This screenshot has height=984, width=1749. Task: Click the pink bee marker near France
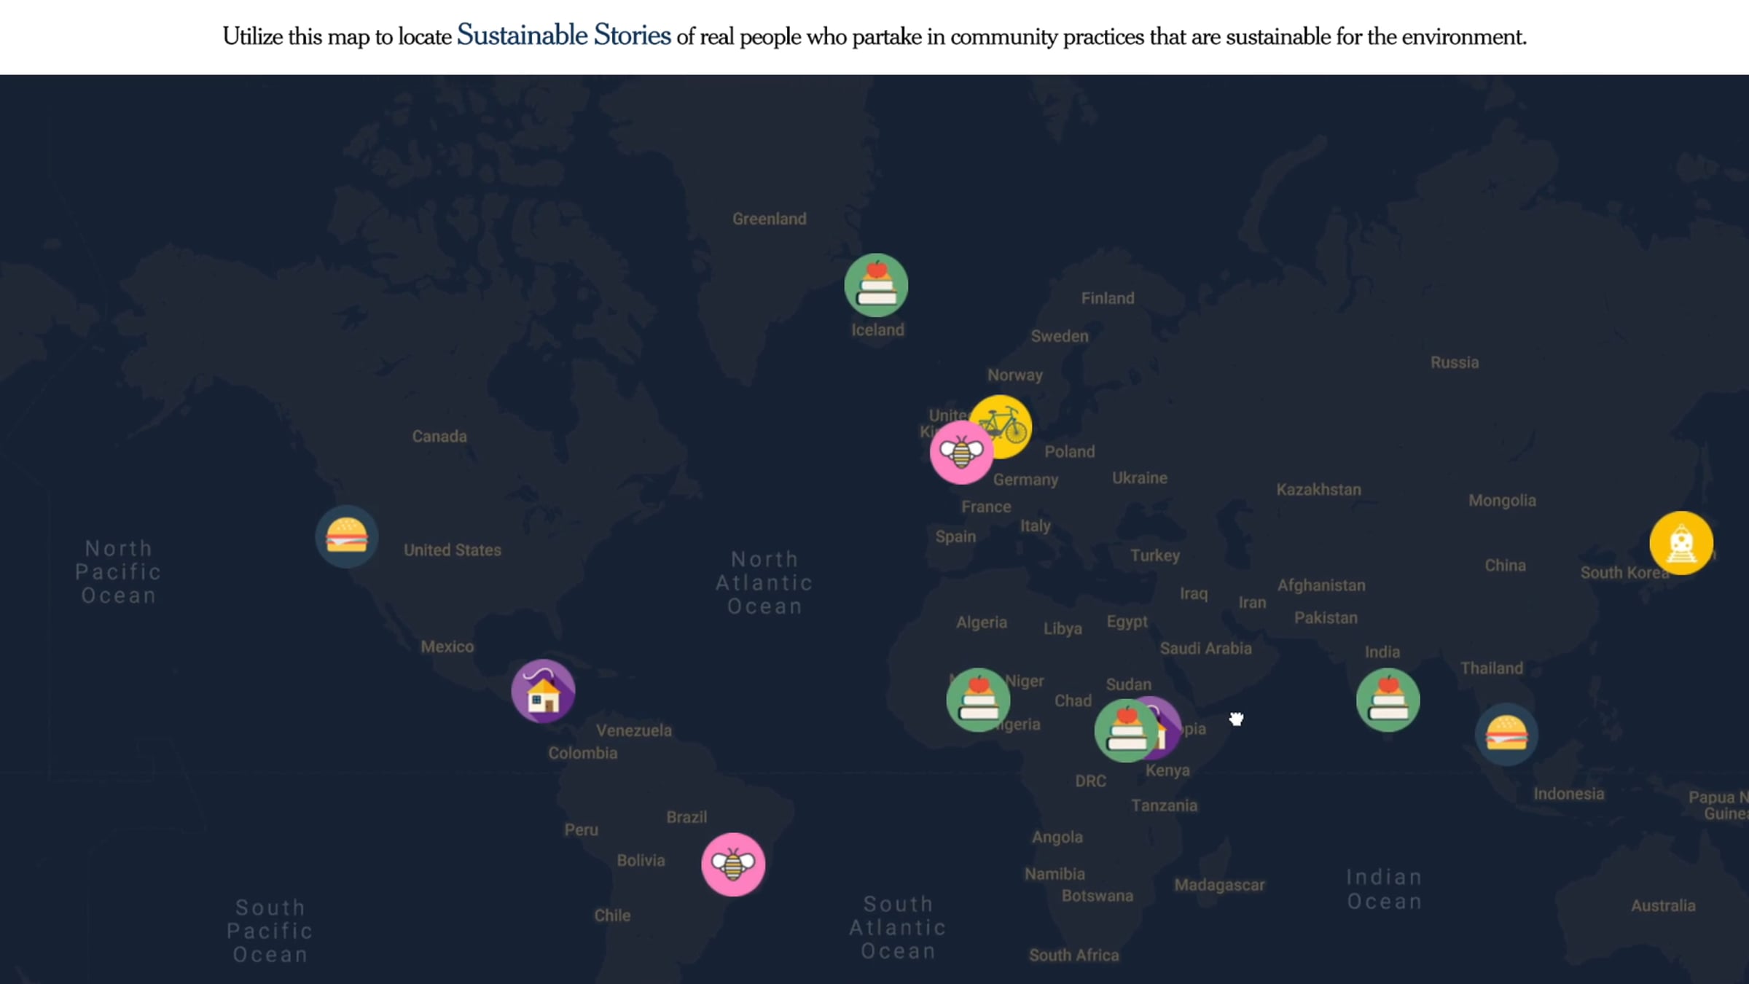tap(961, 453)
